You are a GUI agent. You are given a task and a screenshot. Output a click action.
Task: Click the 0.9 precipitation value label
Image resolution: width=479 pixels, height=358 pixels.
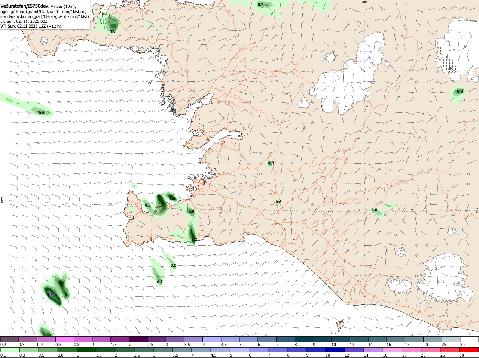tap(191, 212)
